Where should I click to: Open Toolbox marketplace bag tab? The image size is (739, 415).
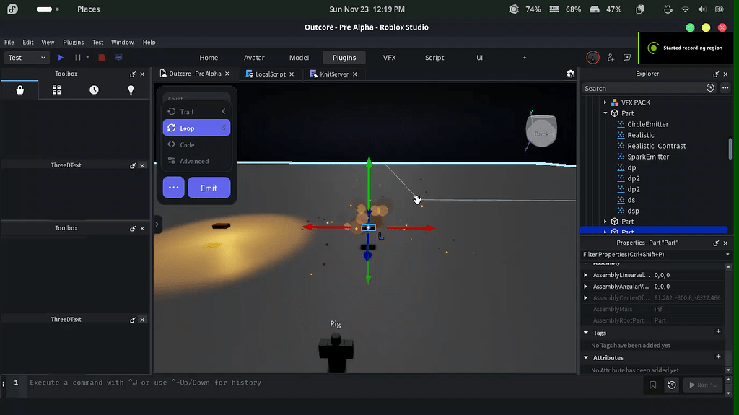point(19,90)
